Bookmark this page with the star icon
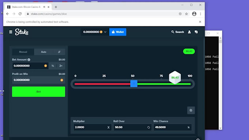Image resolution: width=249 pixels, height=140 pixels. tap(186, 14)
